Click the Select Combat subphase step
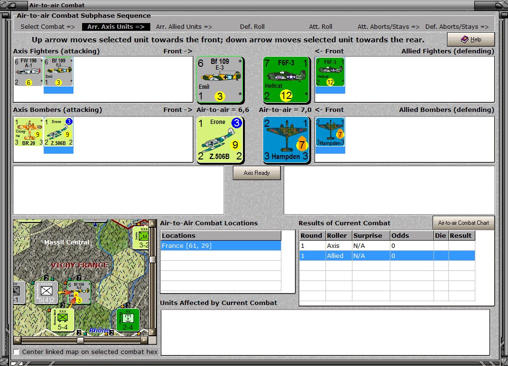 (48, 26)
